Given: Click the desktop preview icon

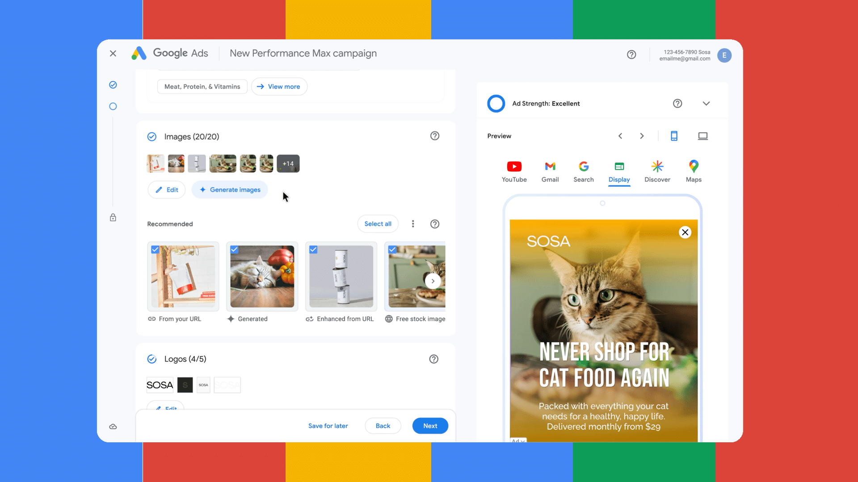Looking at the screenshot, I should [x=702, y=136].
